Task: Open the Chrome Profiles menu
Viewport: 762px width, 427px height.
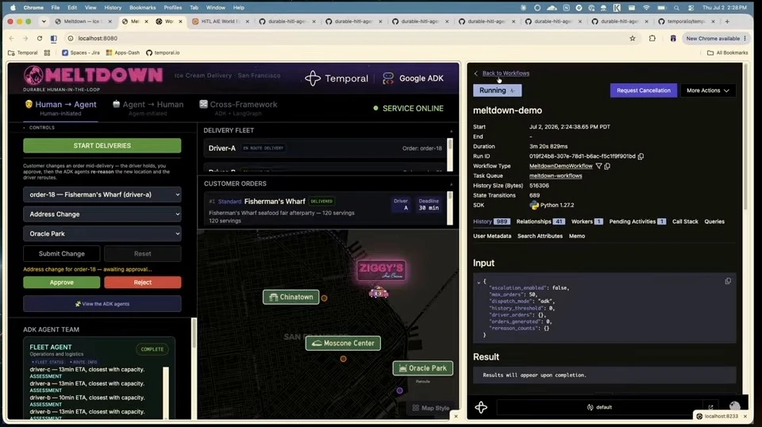Action: pos(172,8)
